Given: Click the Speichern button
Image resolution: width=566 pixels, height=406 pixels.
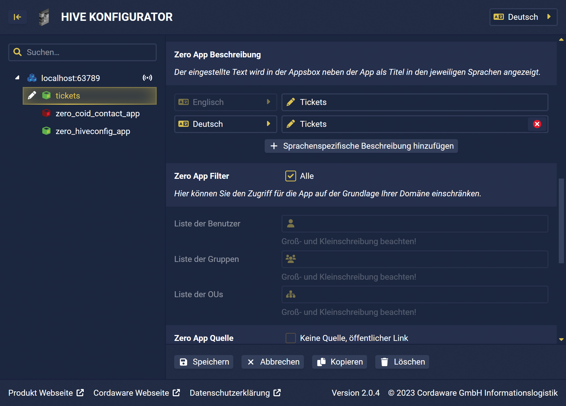Looking at the screenshot, I should 204,362.
